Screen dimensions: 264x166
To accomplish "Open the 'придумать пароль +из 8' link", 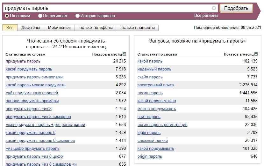I will pyautogui.click(x=29, y=109).
